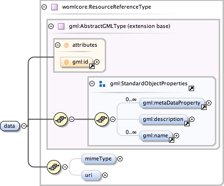Click the complex type icon of gml:AbstractGMLType
This screenshot has height=186, width=224.
tap(61, 26)
